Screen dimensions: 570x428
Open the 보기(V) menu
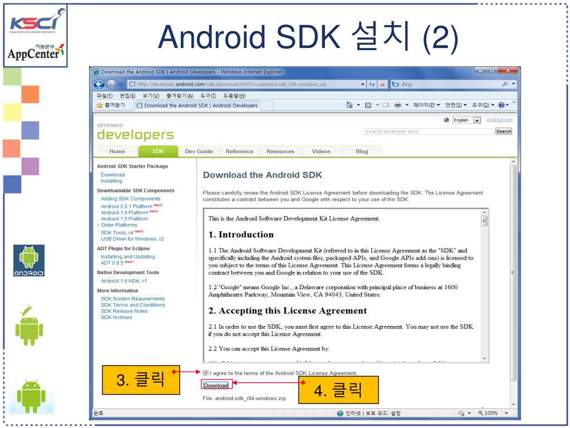pyautogui.click(x=151, y=96)
